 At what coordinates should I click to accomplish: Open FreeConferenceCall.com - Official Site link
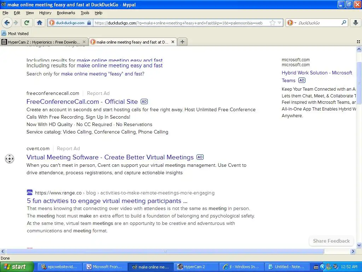(x=82, y=102)
